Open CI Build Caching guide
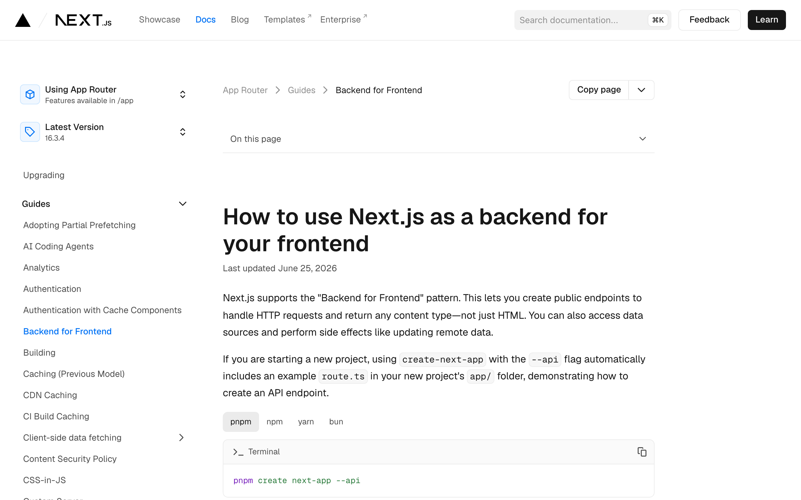 coord(56,416)
